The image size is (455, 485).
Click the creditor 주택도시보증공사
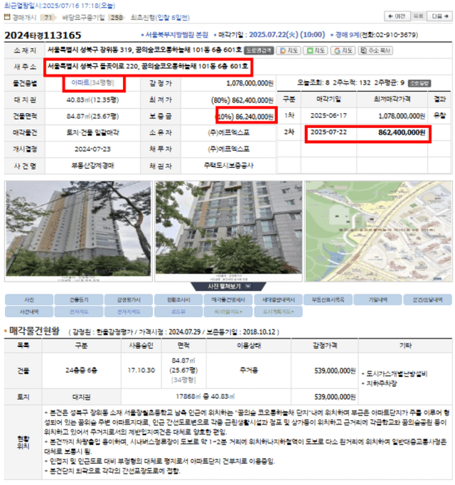pyautogui.click(x=229, y=166)
